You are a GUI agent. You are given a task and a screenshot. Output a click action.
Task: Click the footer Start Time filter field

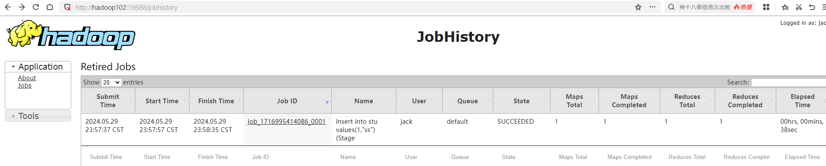coord(162,157)
